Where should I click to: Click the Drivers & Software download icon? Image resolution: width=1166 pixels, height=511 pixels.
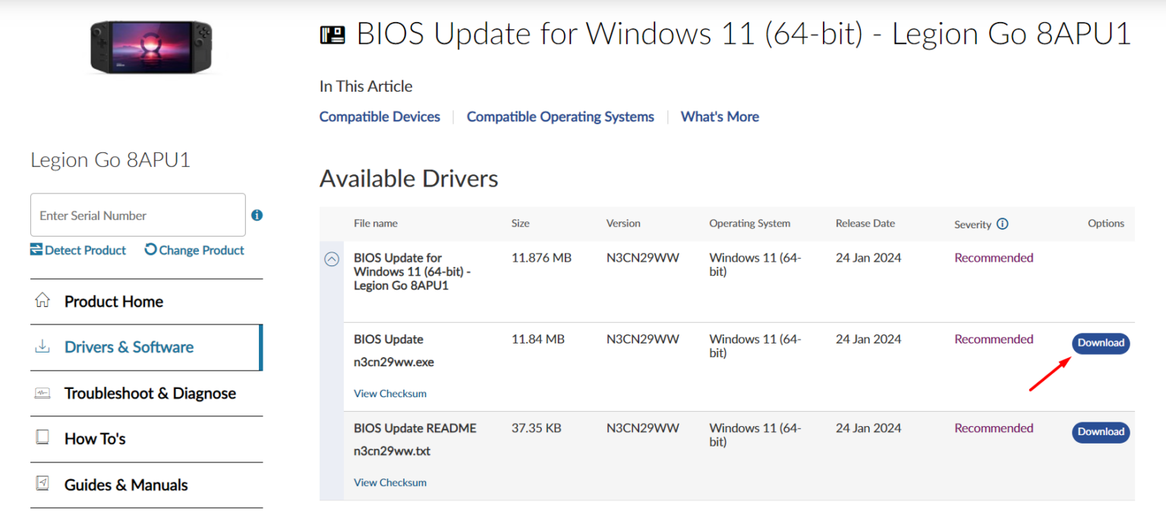click(x=43, y=347)
